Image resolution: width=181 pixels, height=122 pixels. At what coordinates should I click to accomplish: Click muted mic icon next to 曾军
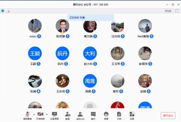[121, 91]
